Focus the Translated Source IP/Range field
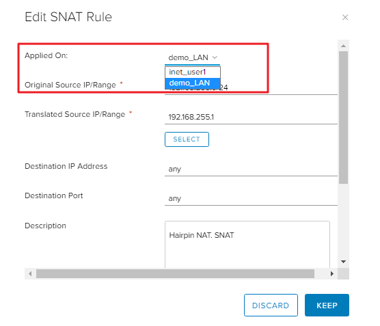Image resolution: width=380 pixels, height=326 pixels. point(251,117)
